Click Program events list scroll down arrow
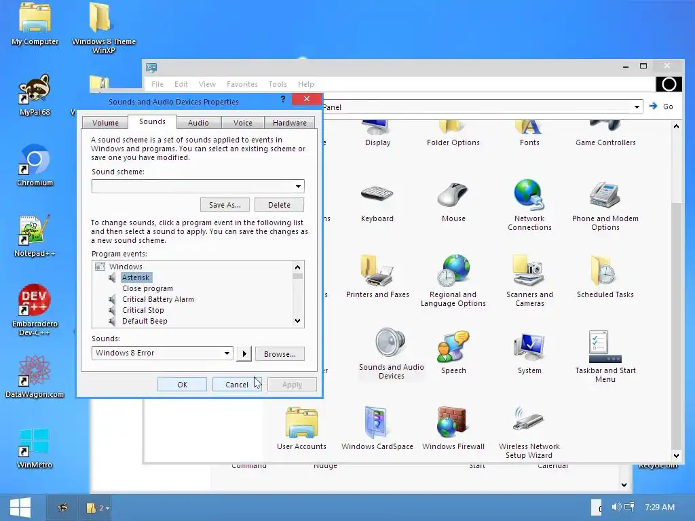This screenshot has width=695, height=521. click(x=297, y=320)
